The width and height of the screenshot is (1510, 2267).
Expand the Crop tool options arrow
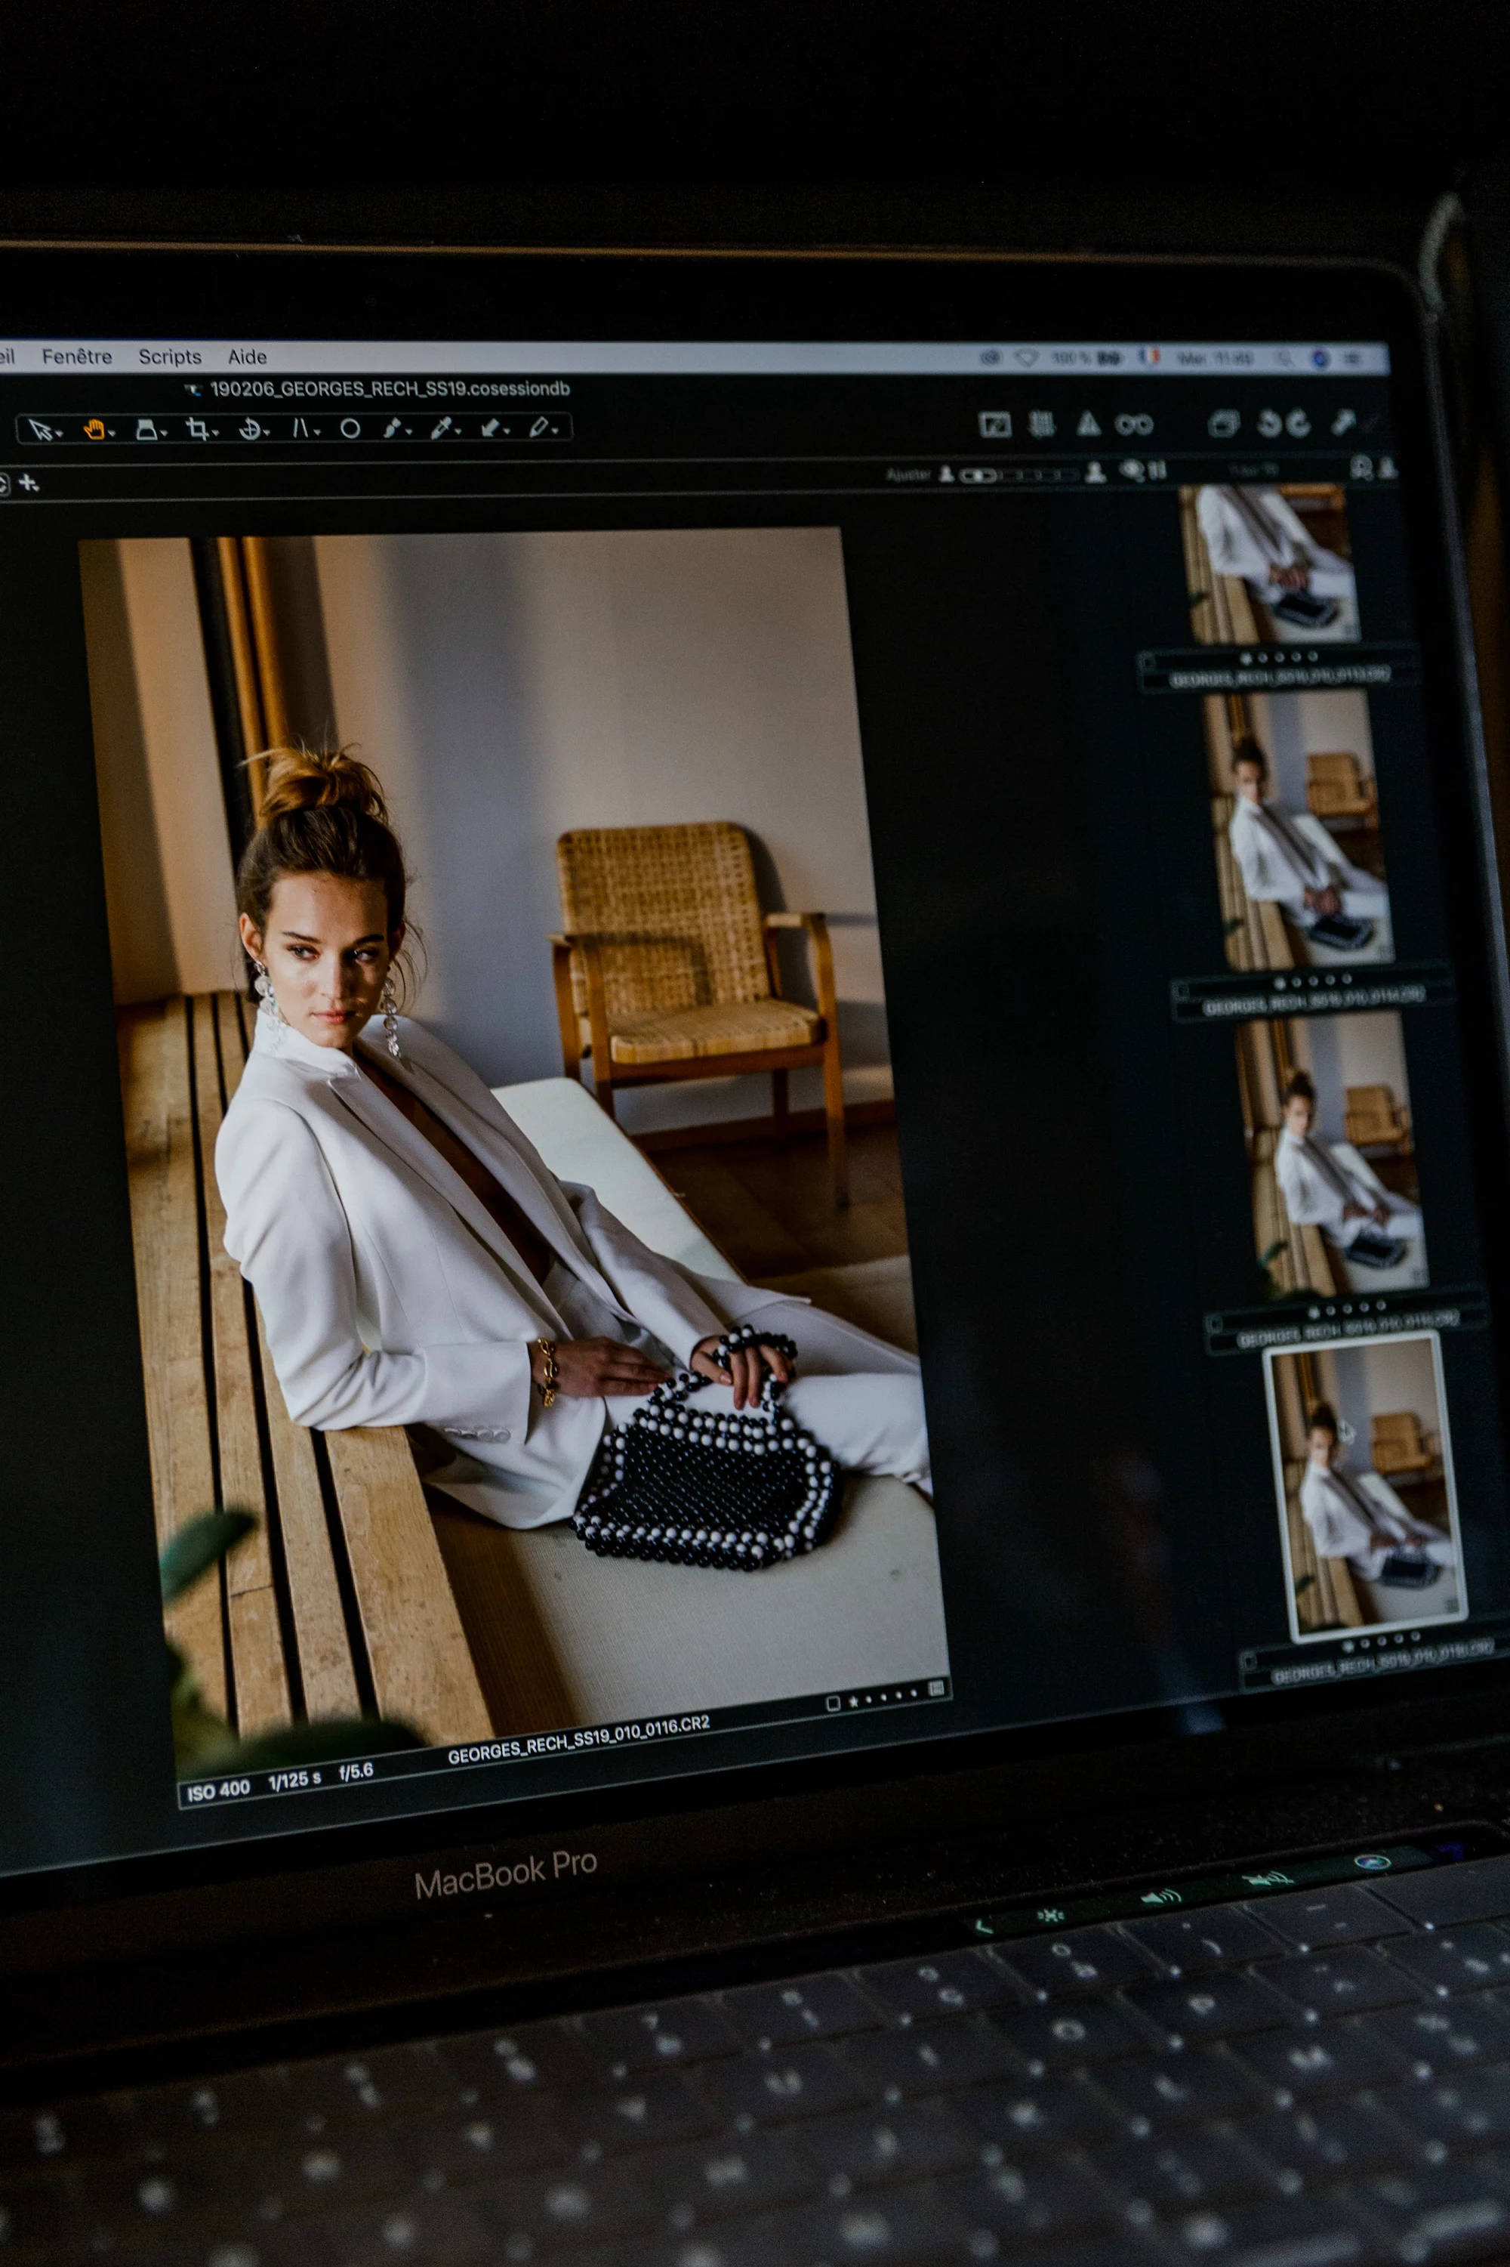[216, 433]
